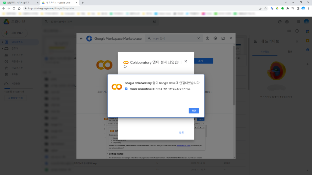This screenshot has height=175, width=312.
Task: Open Drive settings gear icon
Action: point(287,22)
